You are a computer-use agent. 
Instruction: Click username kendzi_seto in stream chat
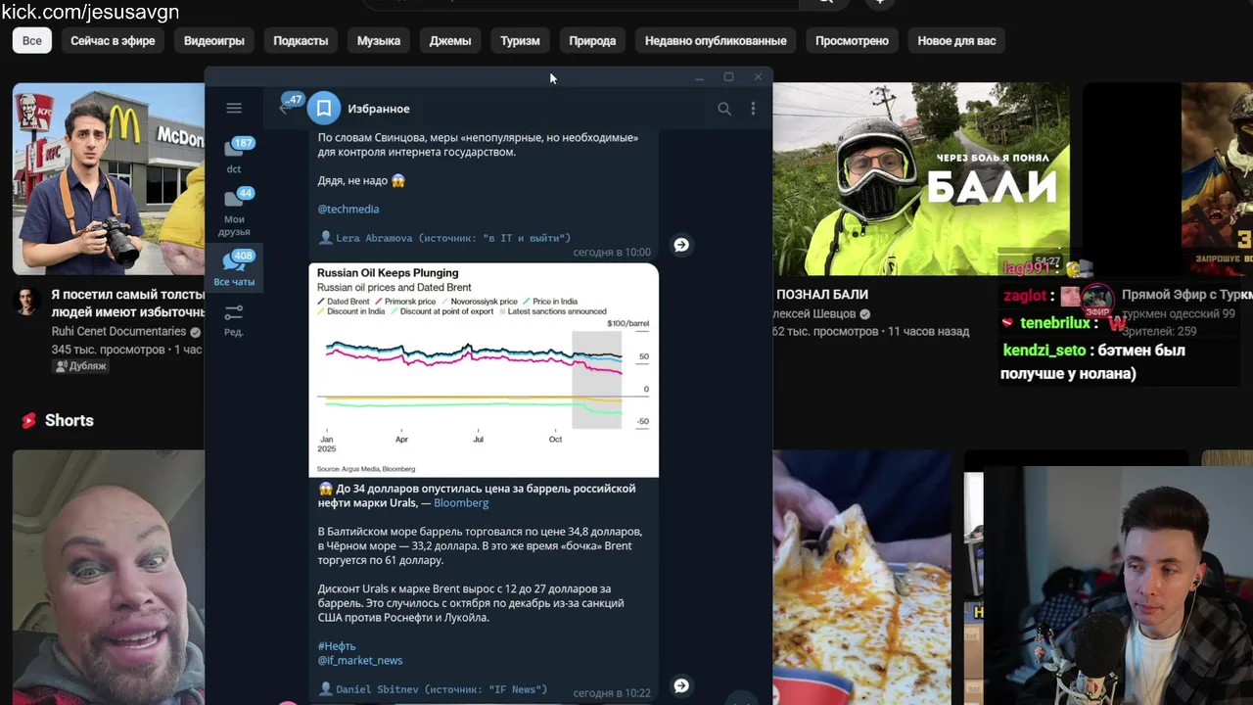pos(1044,350)
